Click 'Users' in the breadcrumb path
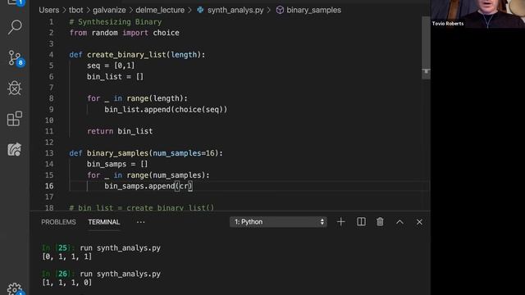The height and width of the screenshot is (295, 525). tap(49, 10)
